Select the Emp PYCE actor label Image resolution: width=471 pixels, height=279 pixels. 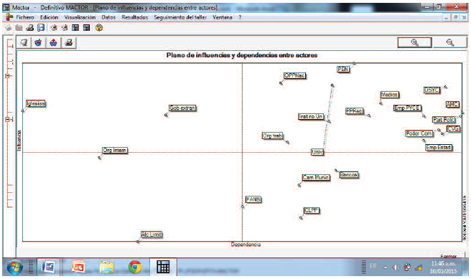tap(407, 108)
